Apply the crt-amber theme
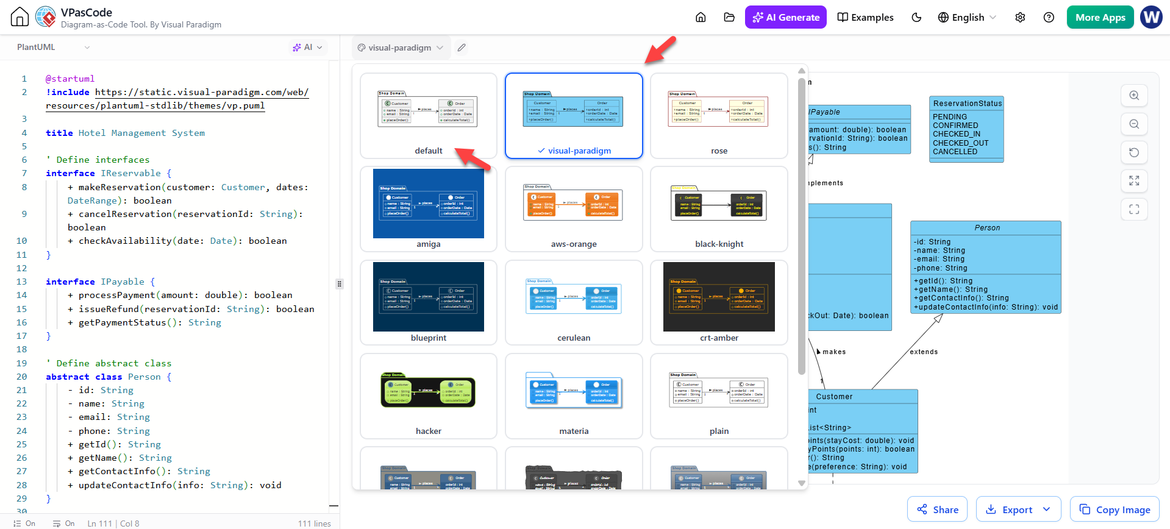The height and width of the screenshot is (529, 1170). (719, 303)
